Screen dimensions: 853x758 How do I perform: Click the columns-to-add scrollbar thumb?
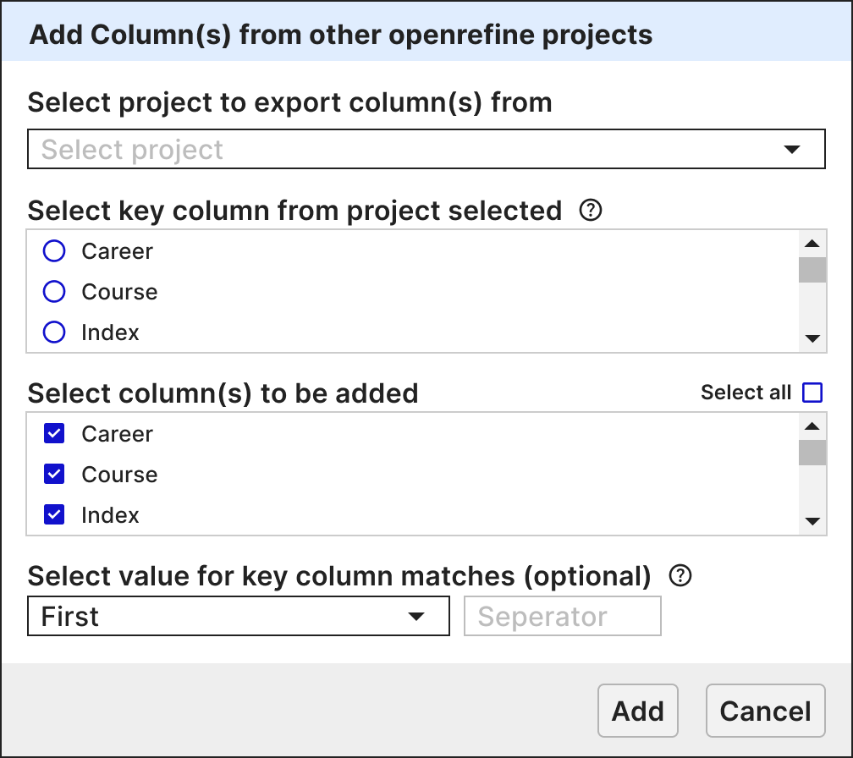pos(812,453)
